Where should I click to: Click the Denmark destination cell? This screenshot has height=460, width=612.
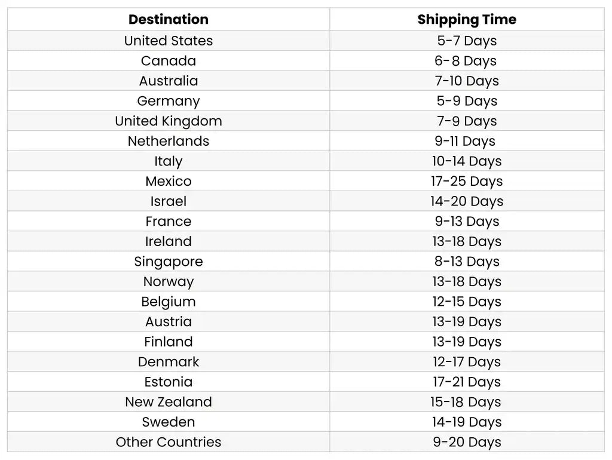(169, 362)
